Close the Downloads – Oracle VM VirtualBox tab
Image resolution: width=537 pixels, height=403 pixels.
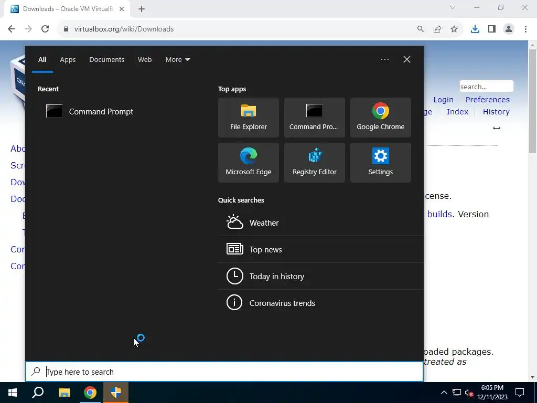click(x=122, y=9)
